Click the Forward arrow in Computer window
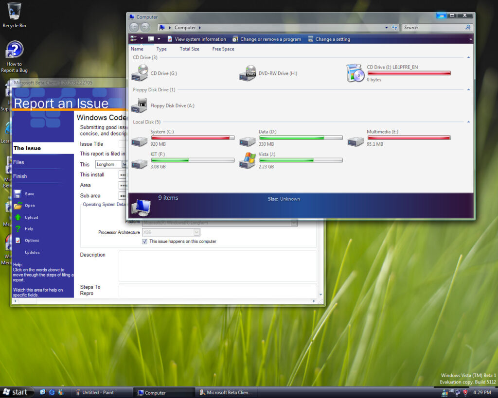 [145, 28]
